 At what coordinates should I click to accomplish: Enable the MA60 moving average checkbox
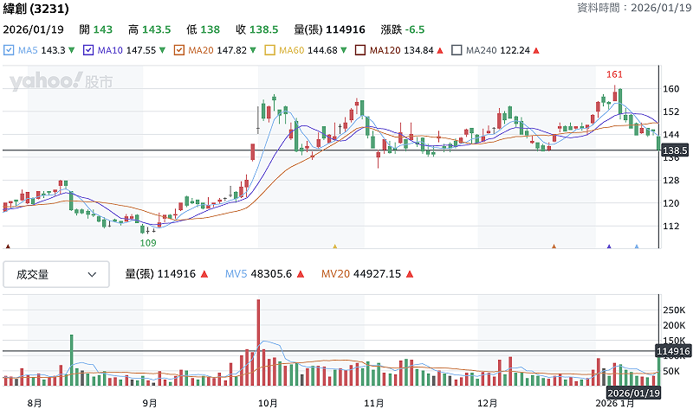pyautogui.click(x=269, y=50)
